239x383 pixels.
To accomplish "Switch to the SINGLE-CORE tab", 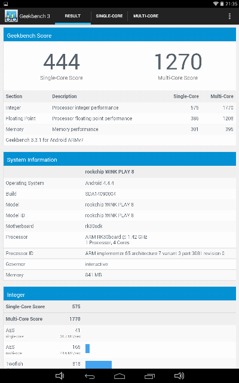I will tap(109, 16).
